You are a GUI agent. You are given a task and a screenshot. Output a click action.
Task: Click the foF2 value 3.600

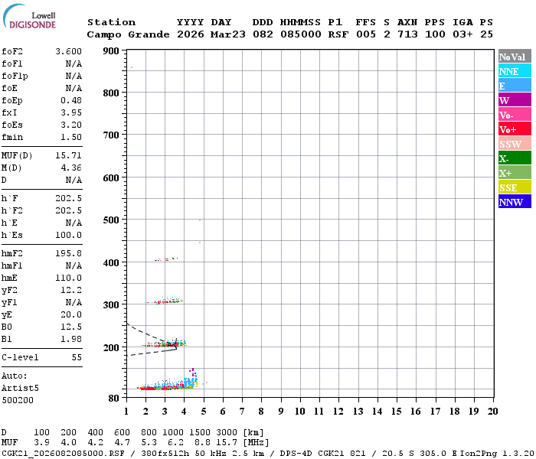69,51
